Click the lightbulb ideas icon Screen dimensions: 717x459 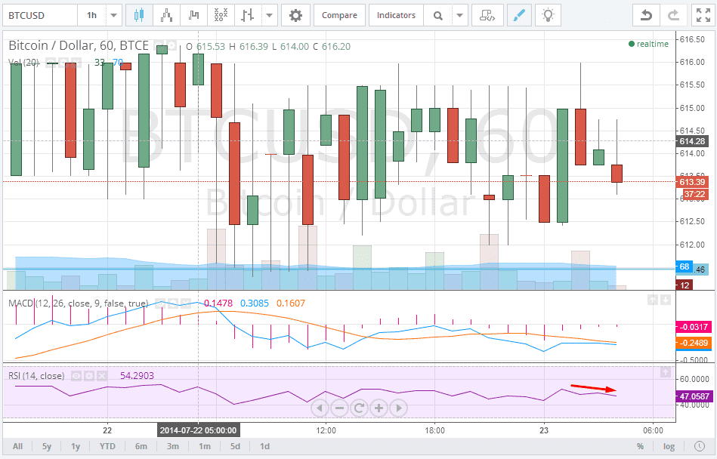pyautogui.click(x=548, y=15)
